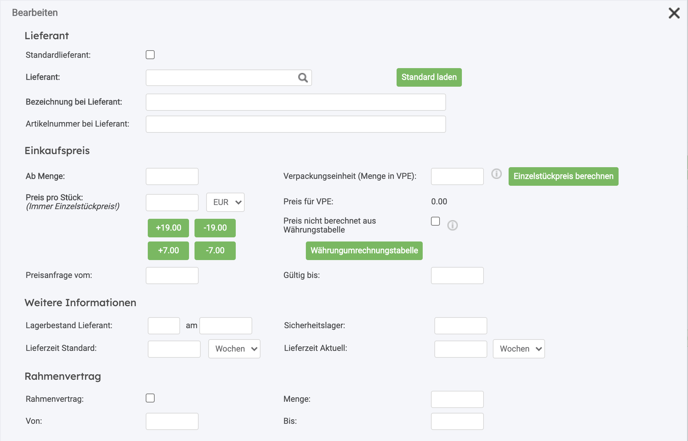Tick Preis nicht berechnet aus Währungstabelle
Viewport: 688px width, 441px height.
point(435,221)
